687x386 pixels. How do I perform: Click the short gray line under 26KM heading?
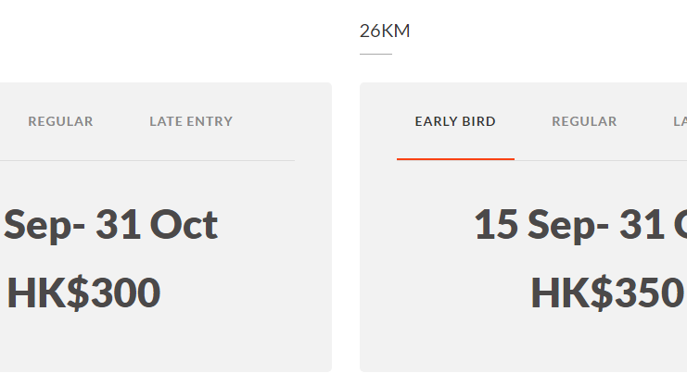(375, 55)
